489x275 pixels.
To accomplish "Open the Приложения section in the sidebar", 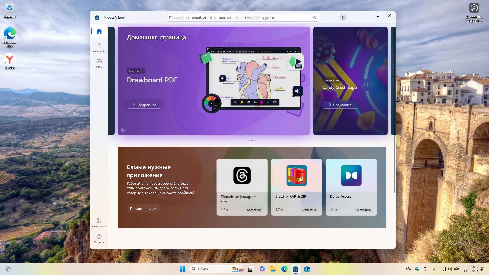I will click(x=99, y=47).
